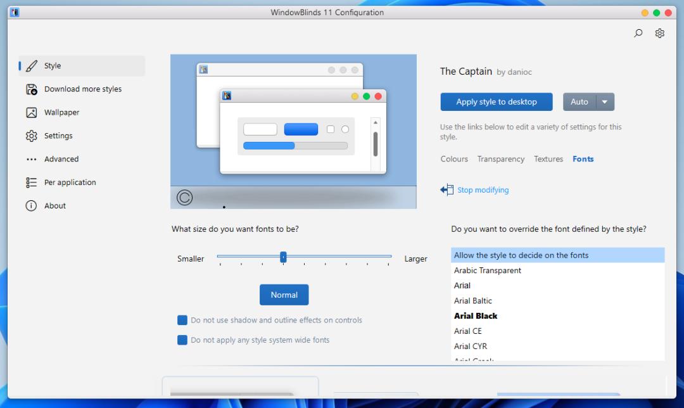Open the gear settings icon at top right
The height and width of the screenshot is (408, 684).
click(x=659, y=34)
